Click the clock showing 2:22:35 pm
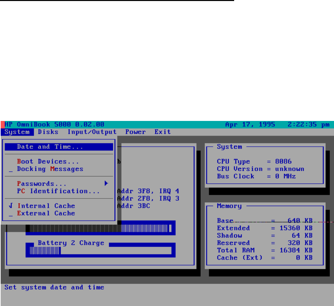The width and height of the screenshot is (334, 306). coord(308,125)
